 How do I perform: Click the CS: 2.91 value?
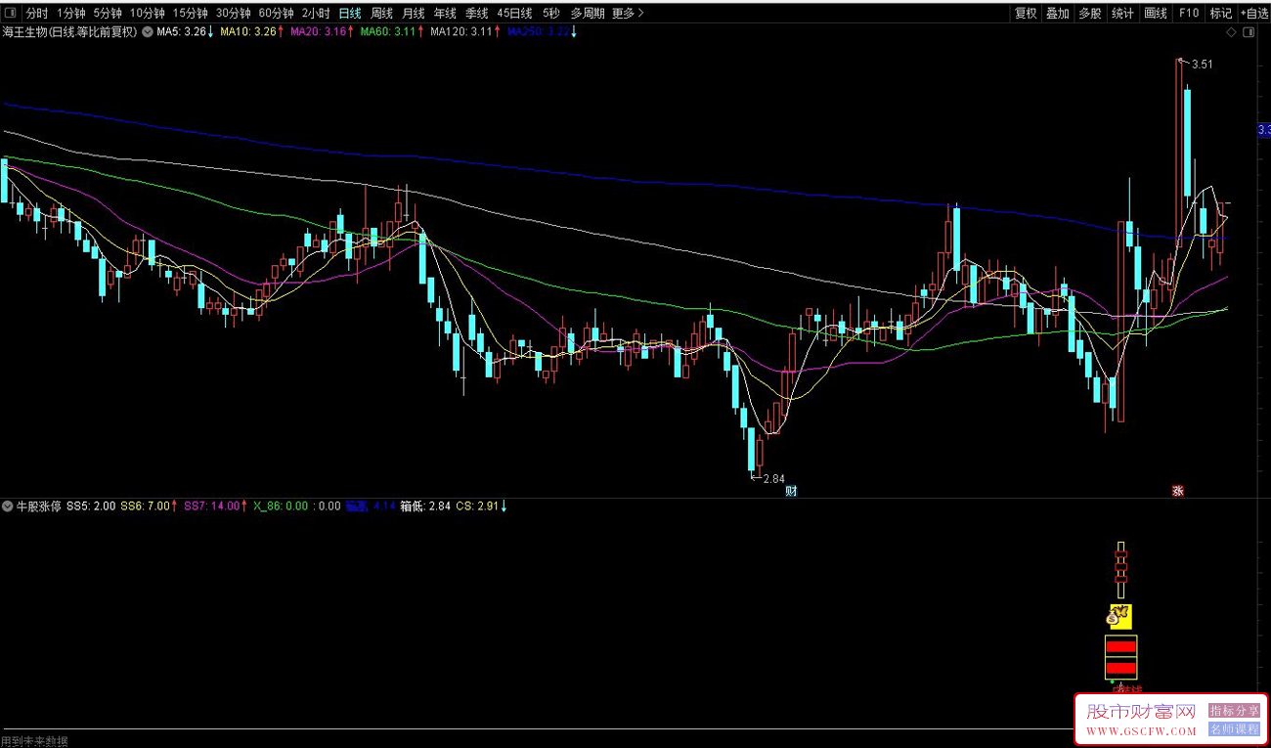477,506
